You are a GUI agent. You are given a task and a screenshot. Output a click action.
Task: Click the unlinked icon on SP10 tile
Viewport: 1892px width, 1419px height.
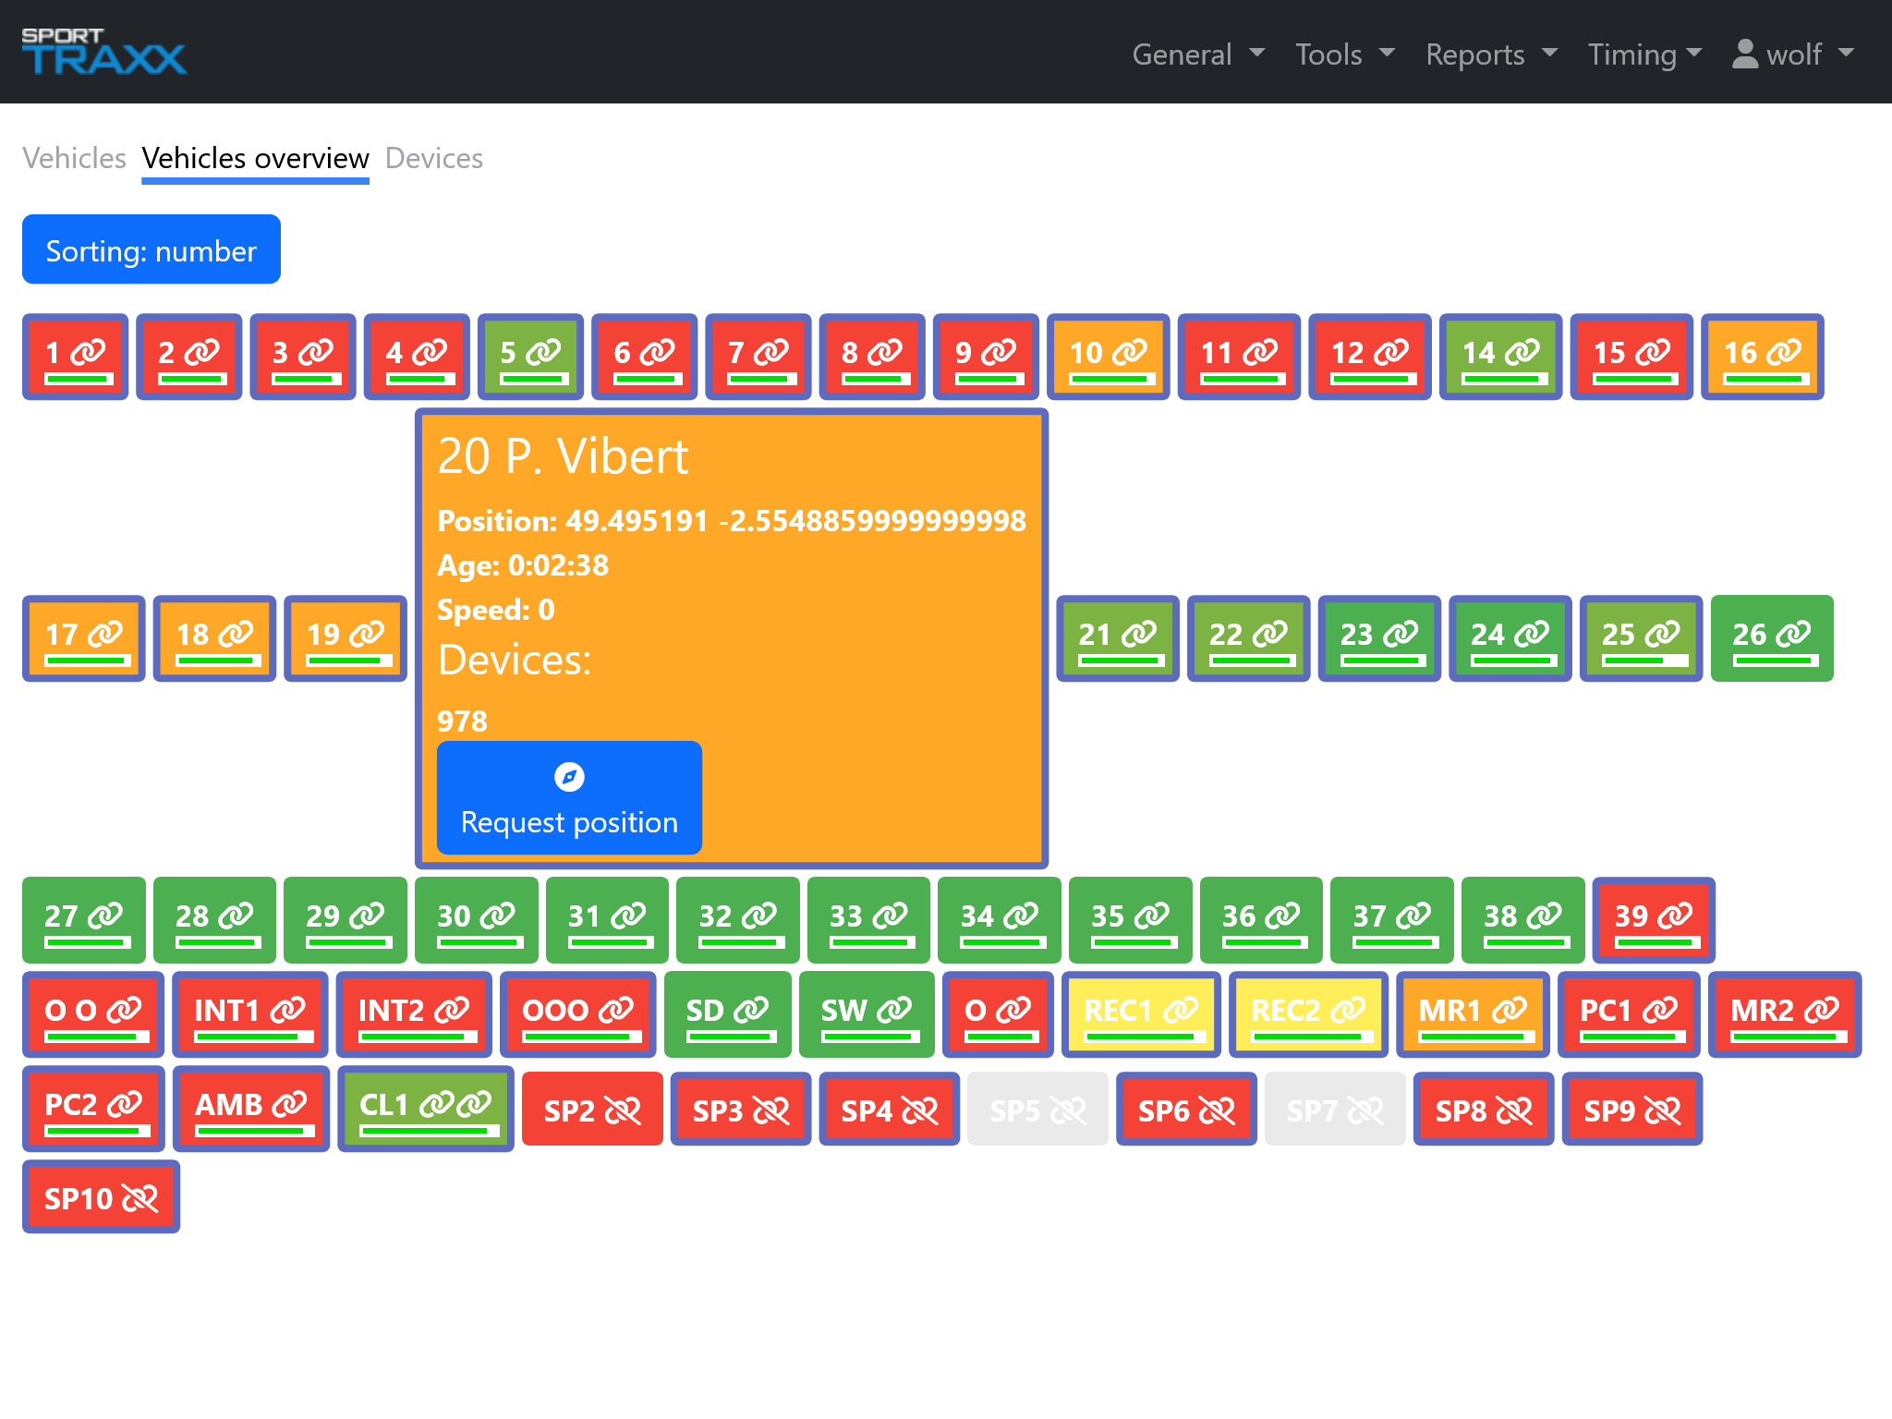140,1198
